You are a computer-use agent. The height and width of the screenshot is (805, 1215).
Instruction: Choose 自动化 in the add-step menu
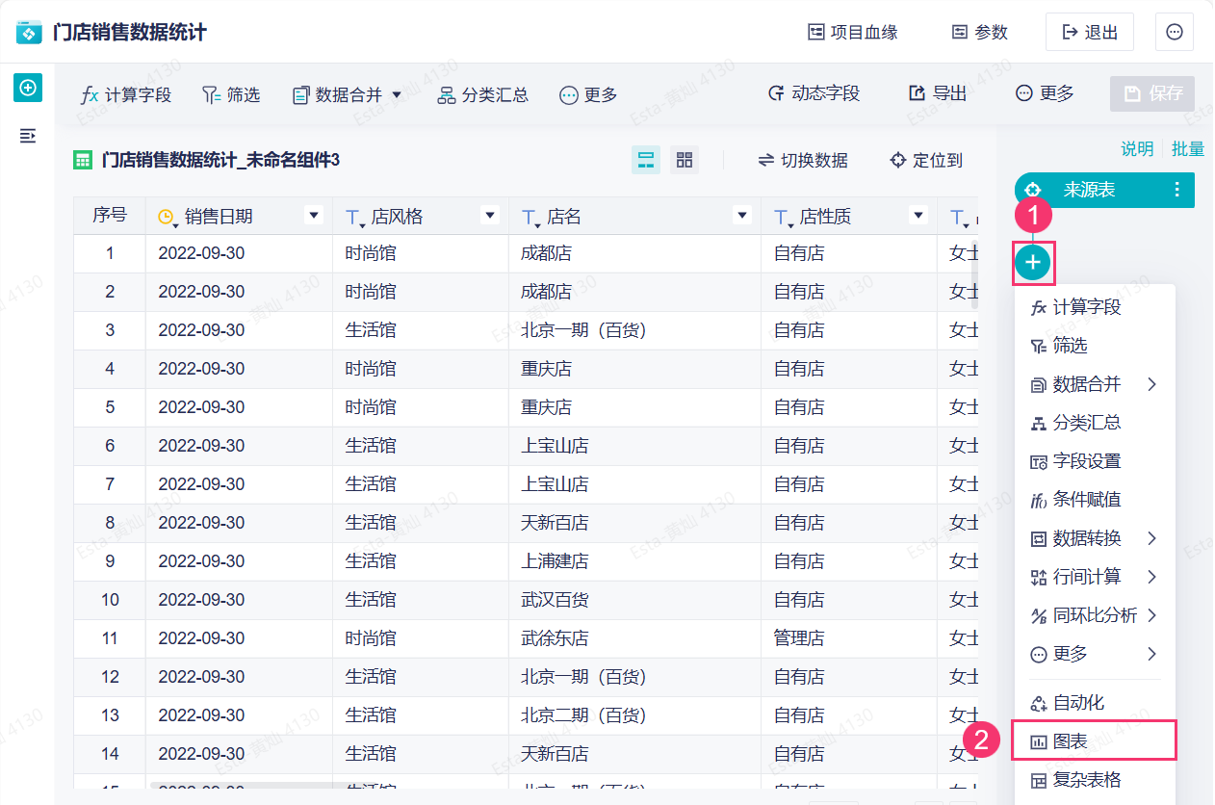[x=1094, y=703]
